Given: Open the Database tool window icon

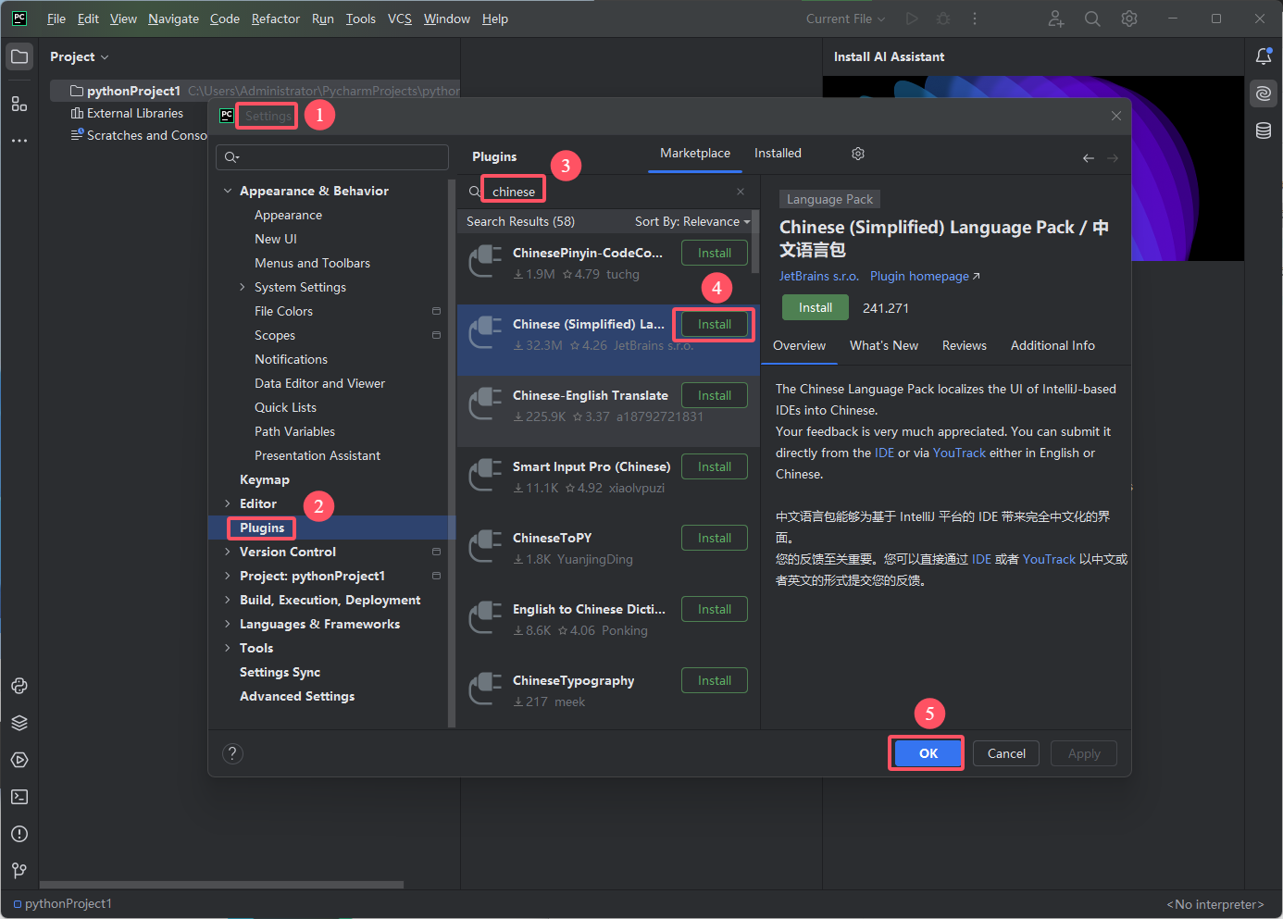Looking at the screenshot, I should point(1264,130).
